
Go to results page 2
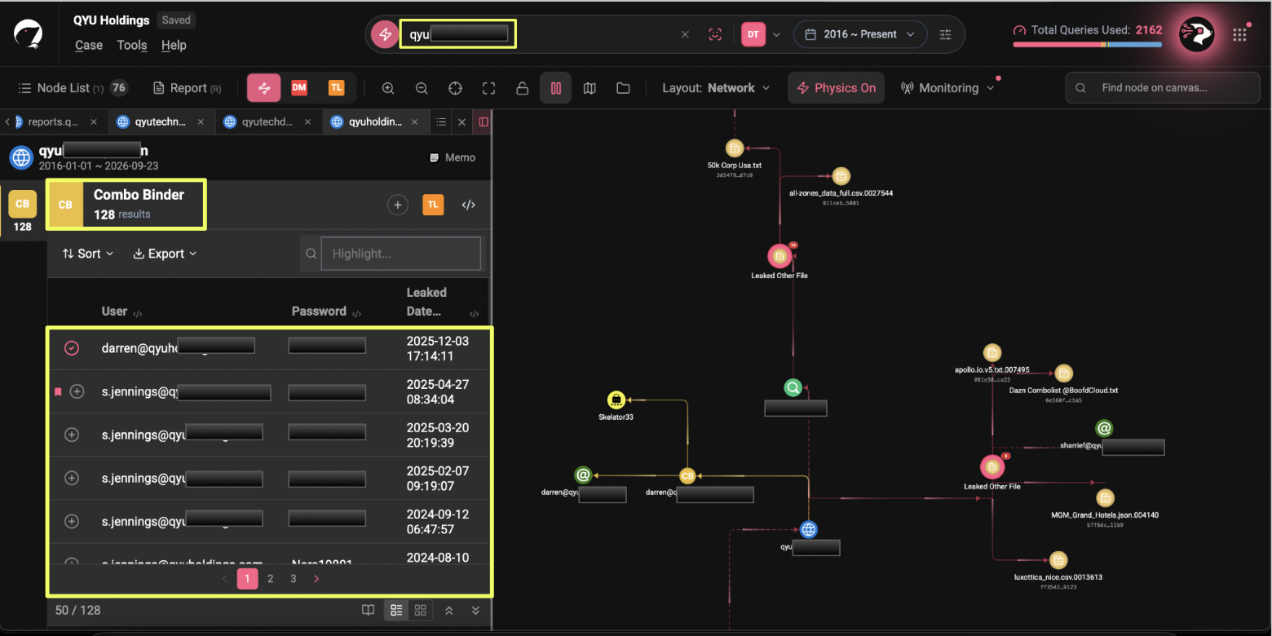point(271,579)
